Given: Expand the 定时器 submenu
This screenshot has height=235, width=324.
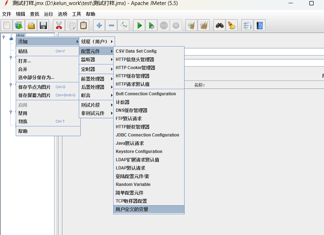Looking at the screenshot, I should click(x=96, y=69).
